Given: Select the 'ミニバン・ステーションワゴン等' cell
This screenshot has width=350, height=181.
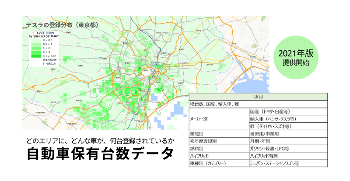Looking at the screenshot, I should tap(288, 164).
